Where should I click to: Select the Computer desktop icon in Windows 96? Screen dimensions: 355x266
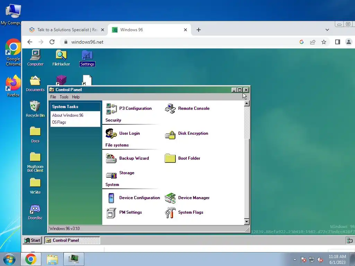click(x=35, y=58)
